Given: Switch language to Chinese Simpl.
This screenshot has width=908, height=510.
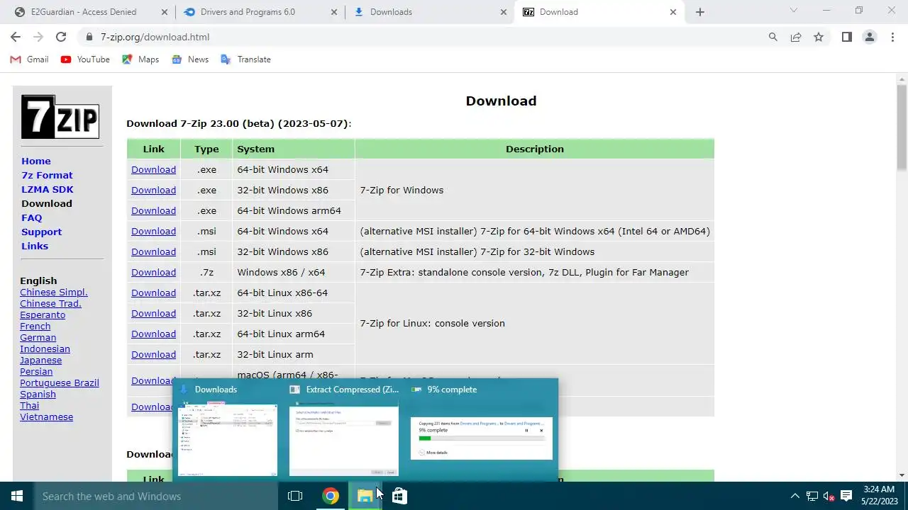Looking at the screenshot, I should pyautogui.click(x=54, y=293).
